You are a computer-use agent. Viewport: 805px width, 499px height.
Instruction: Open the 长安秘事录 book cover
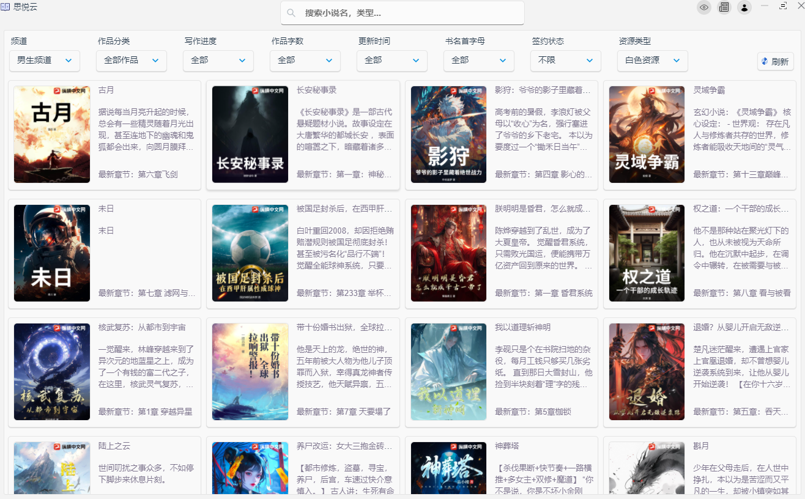coord(250,135)
